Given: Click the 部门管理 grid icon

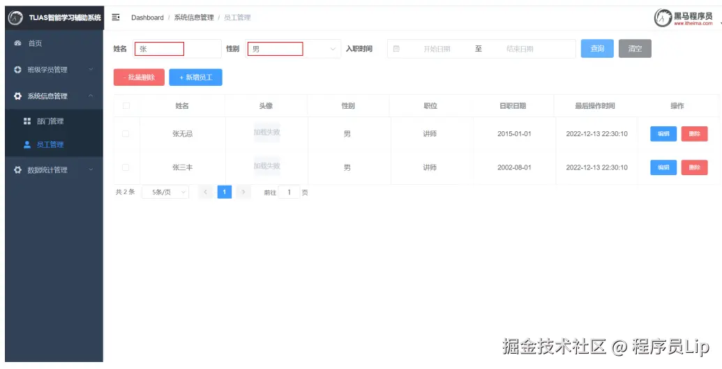Looking at the screenshot, I should 27,121.
